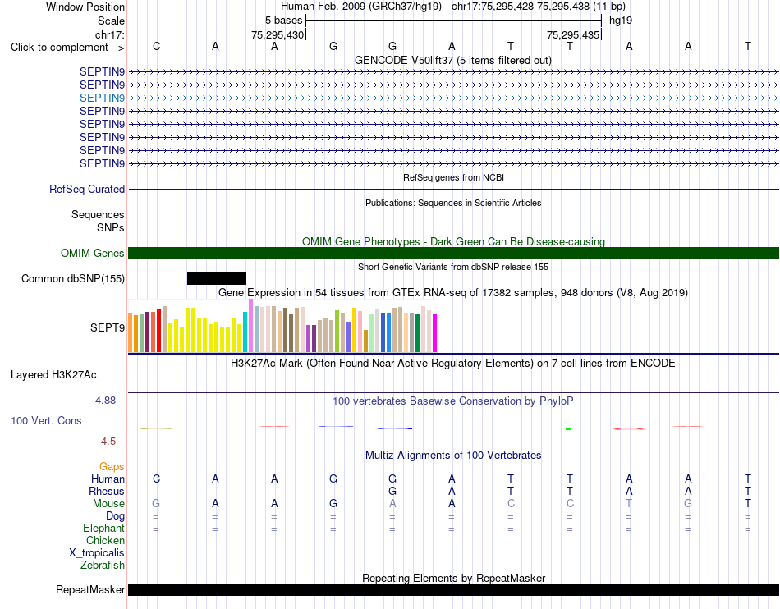Click the GTEx Gene Expression track title
780x609 pixels.
click(x=453, y=293)
